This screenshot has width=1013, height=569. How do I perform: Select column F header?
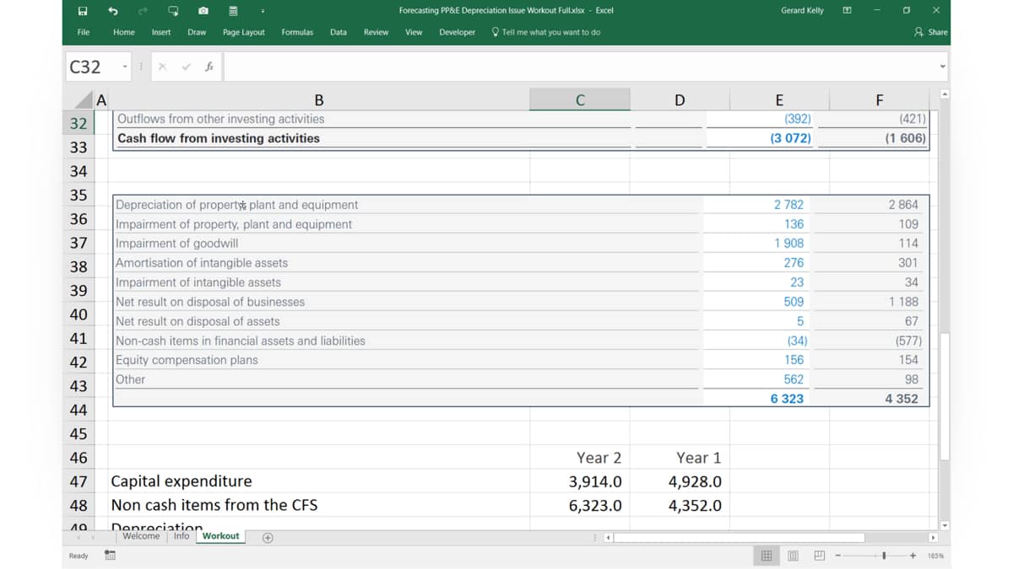click(x=879, y=99)
